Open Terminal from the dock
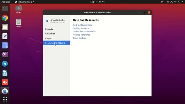 pos(5,9)
